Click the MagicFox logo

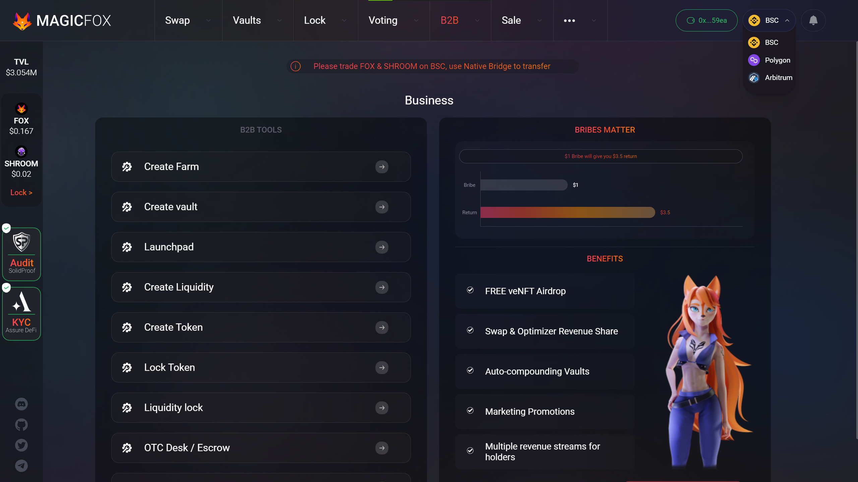[62, 21]
